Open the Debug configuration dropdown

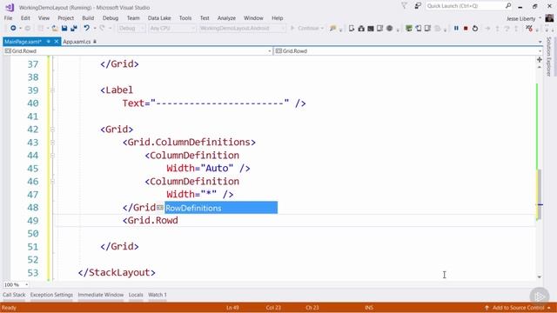tap(131, 28)
